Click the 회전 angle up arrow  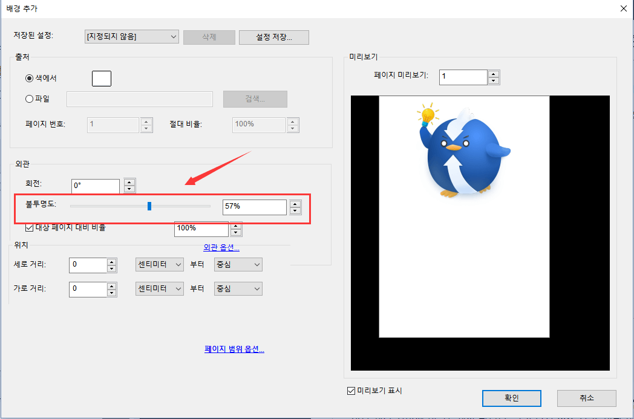(x=129, y=182)
